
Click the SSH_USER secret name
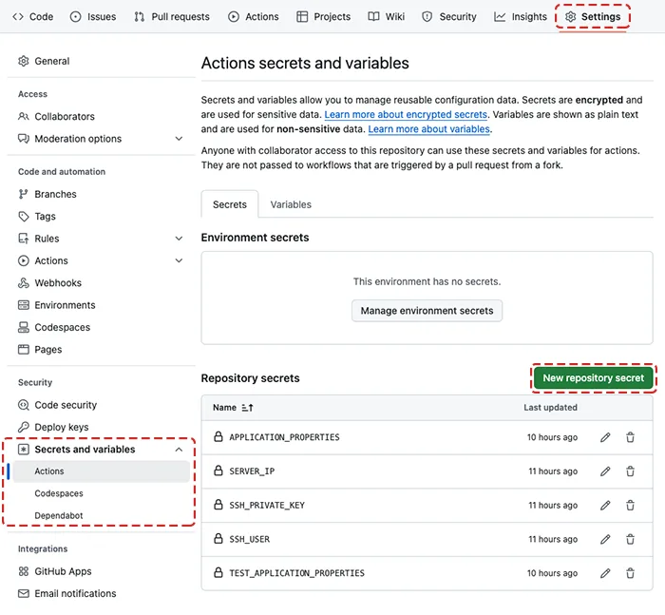click(x=249, y=539)
